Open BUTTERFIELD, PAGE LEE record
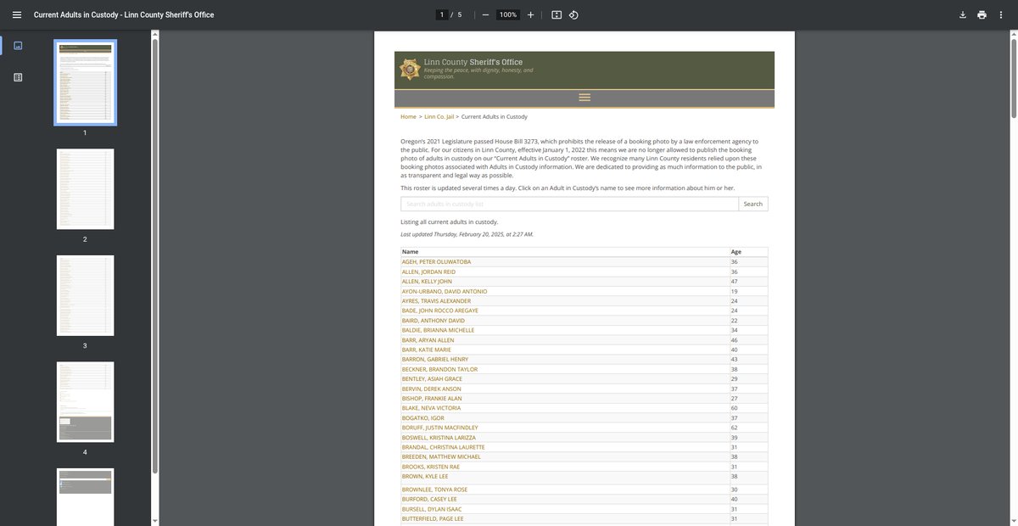 433,519
